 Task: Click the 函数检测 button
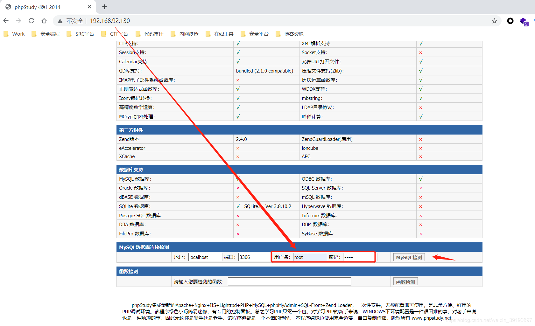point(405,282)
